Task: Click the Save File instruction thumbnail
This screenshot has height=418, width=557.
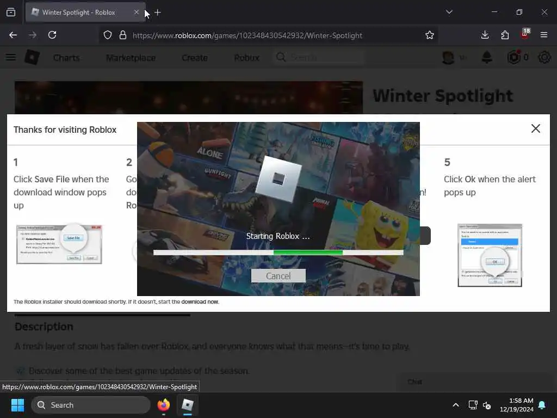Action: (x=59, y=244)
